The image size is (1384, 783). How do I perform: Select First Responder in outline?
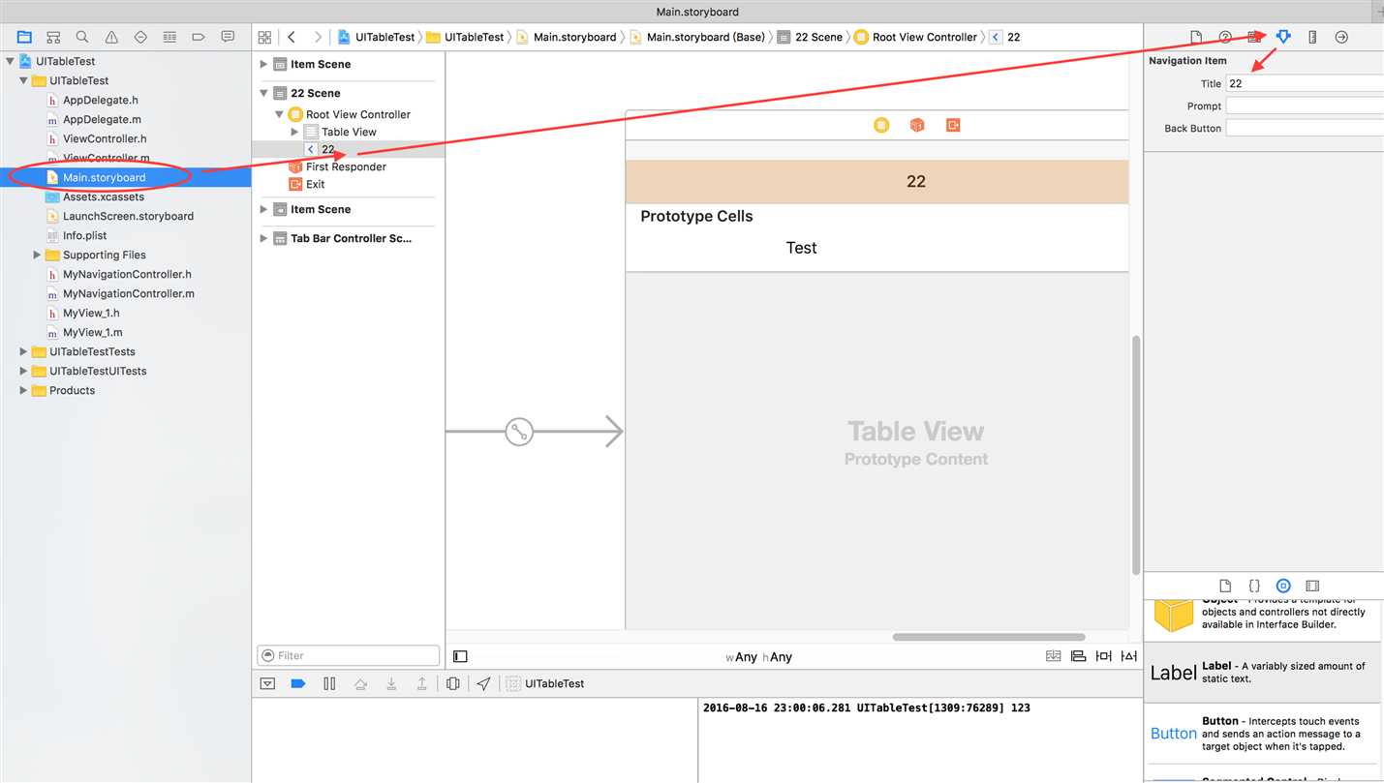click(346, 166)
